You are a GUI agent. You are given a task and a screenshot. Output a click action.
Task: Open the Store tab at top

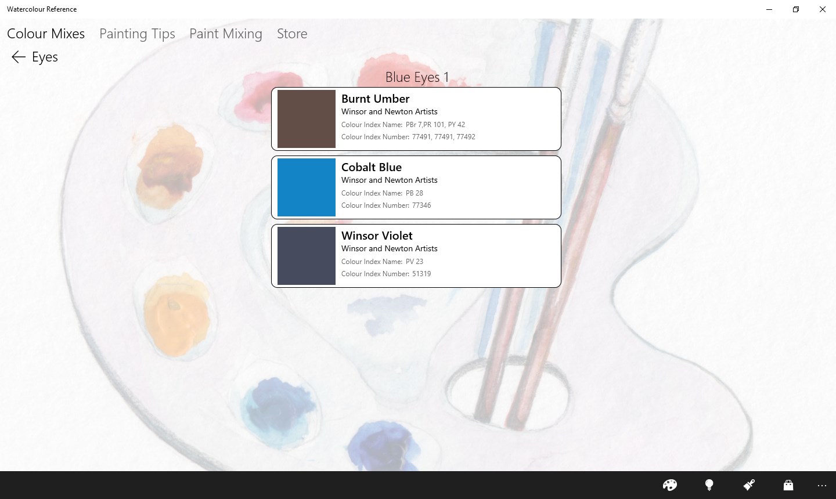(x=292, y=34)
